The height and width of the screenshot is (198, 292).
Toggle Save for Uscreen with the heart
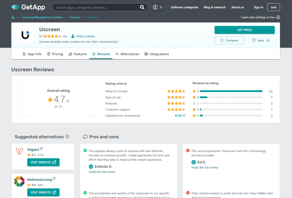click(254, 40)
